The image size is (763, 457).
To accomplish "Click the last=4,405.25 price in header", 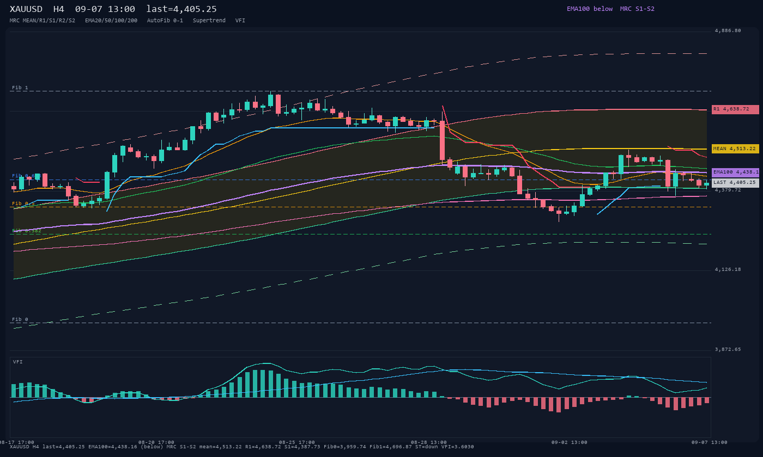I will 181,9.
